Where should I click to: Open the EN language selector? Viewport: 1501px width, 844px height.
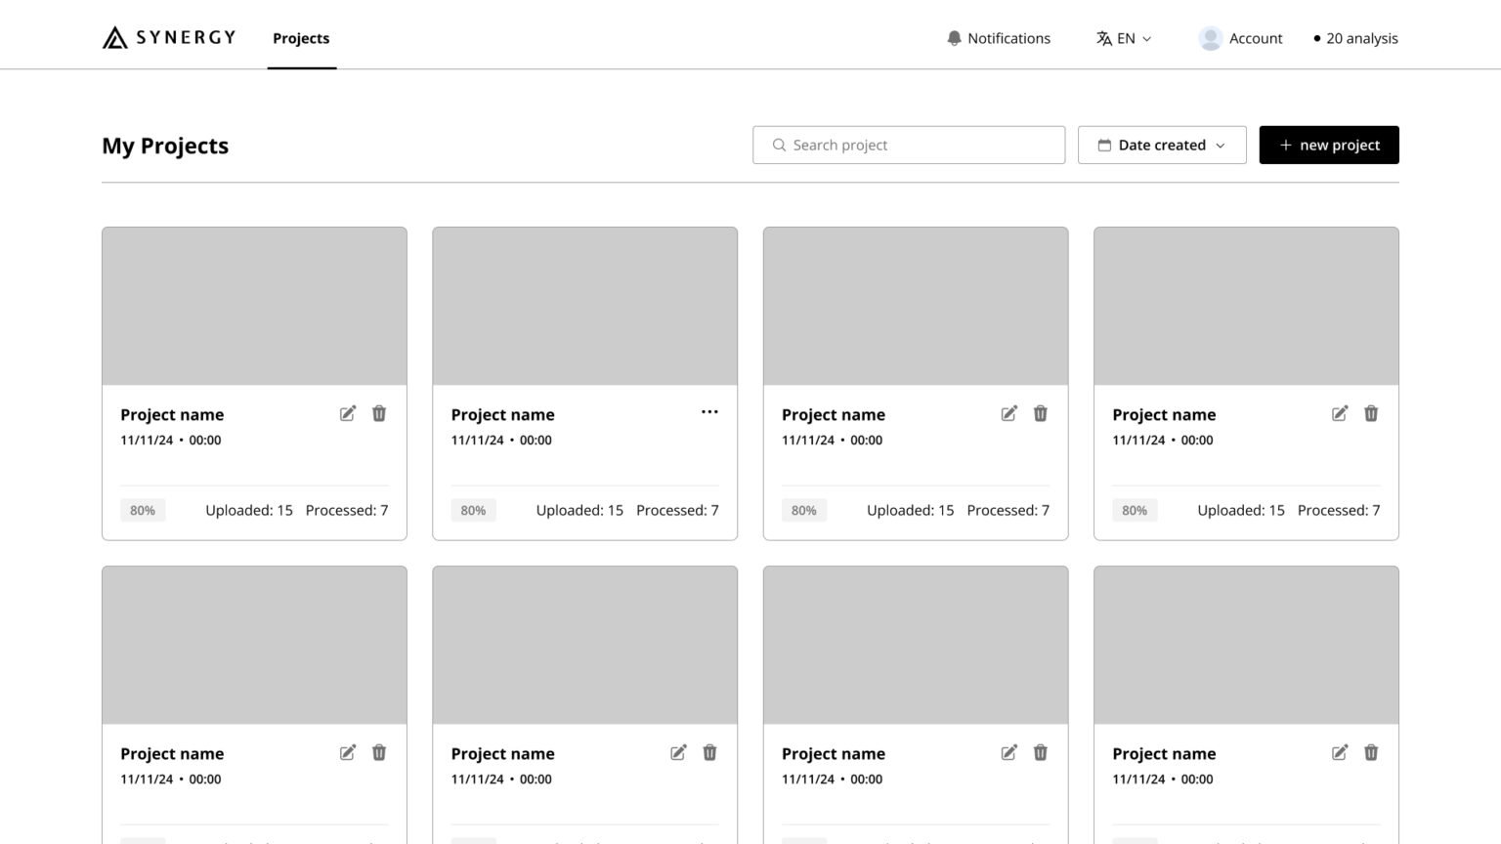1124,38
